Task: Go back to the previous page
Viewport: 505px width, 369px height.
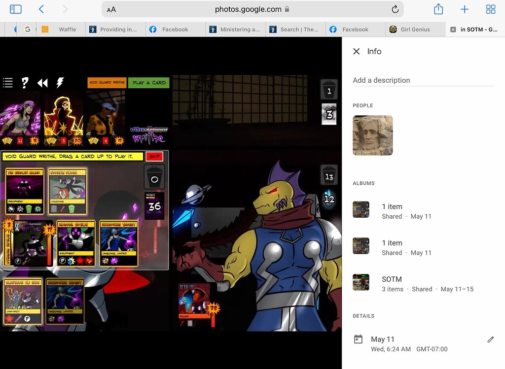Action: 41,9
